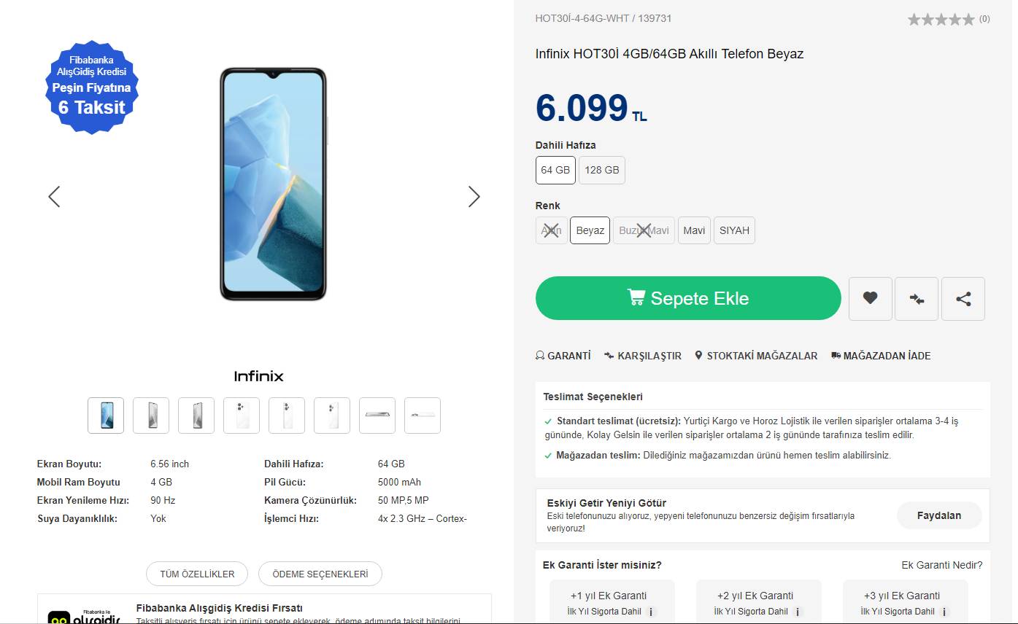The width and height of the screenshot is (1018, 624).
Task: Open the GARANTİ section link
Action: coord(563,356)
